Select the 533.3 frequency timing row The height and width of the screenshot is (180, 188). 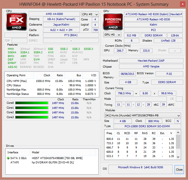point(140,156)
